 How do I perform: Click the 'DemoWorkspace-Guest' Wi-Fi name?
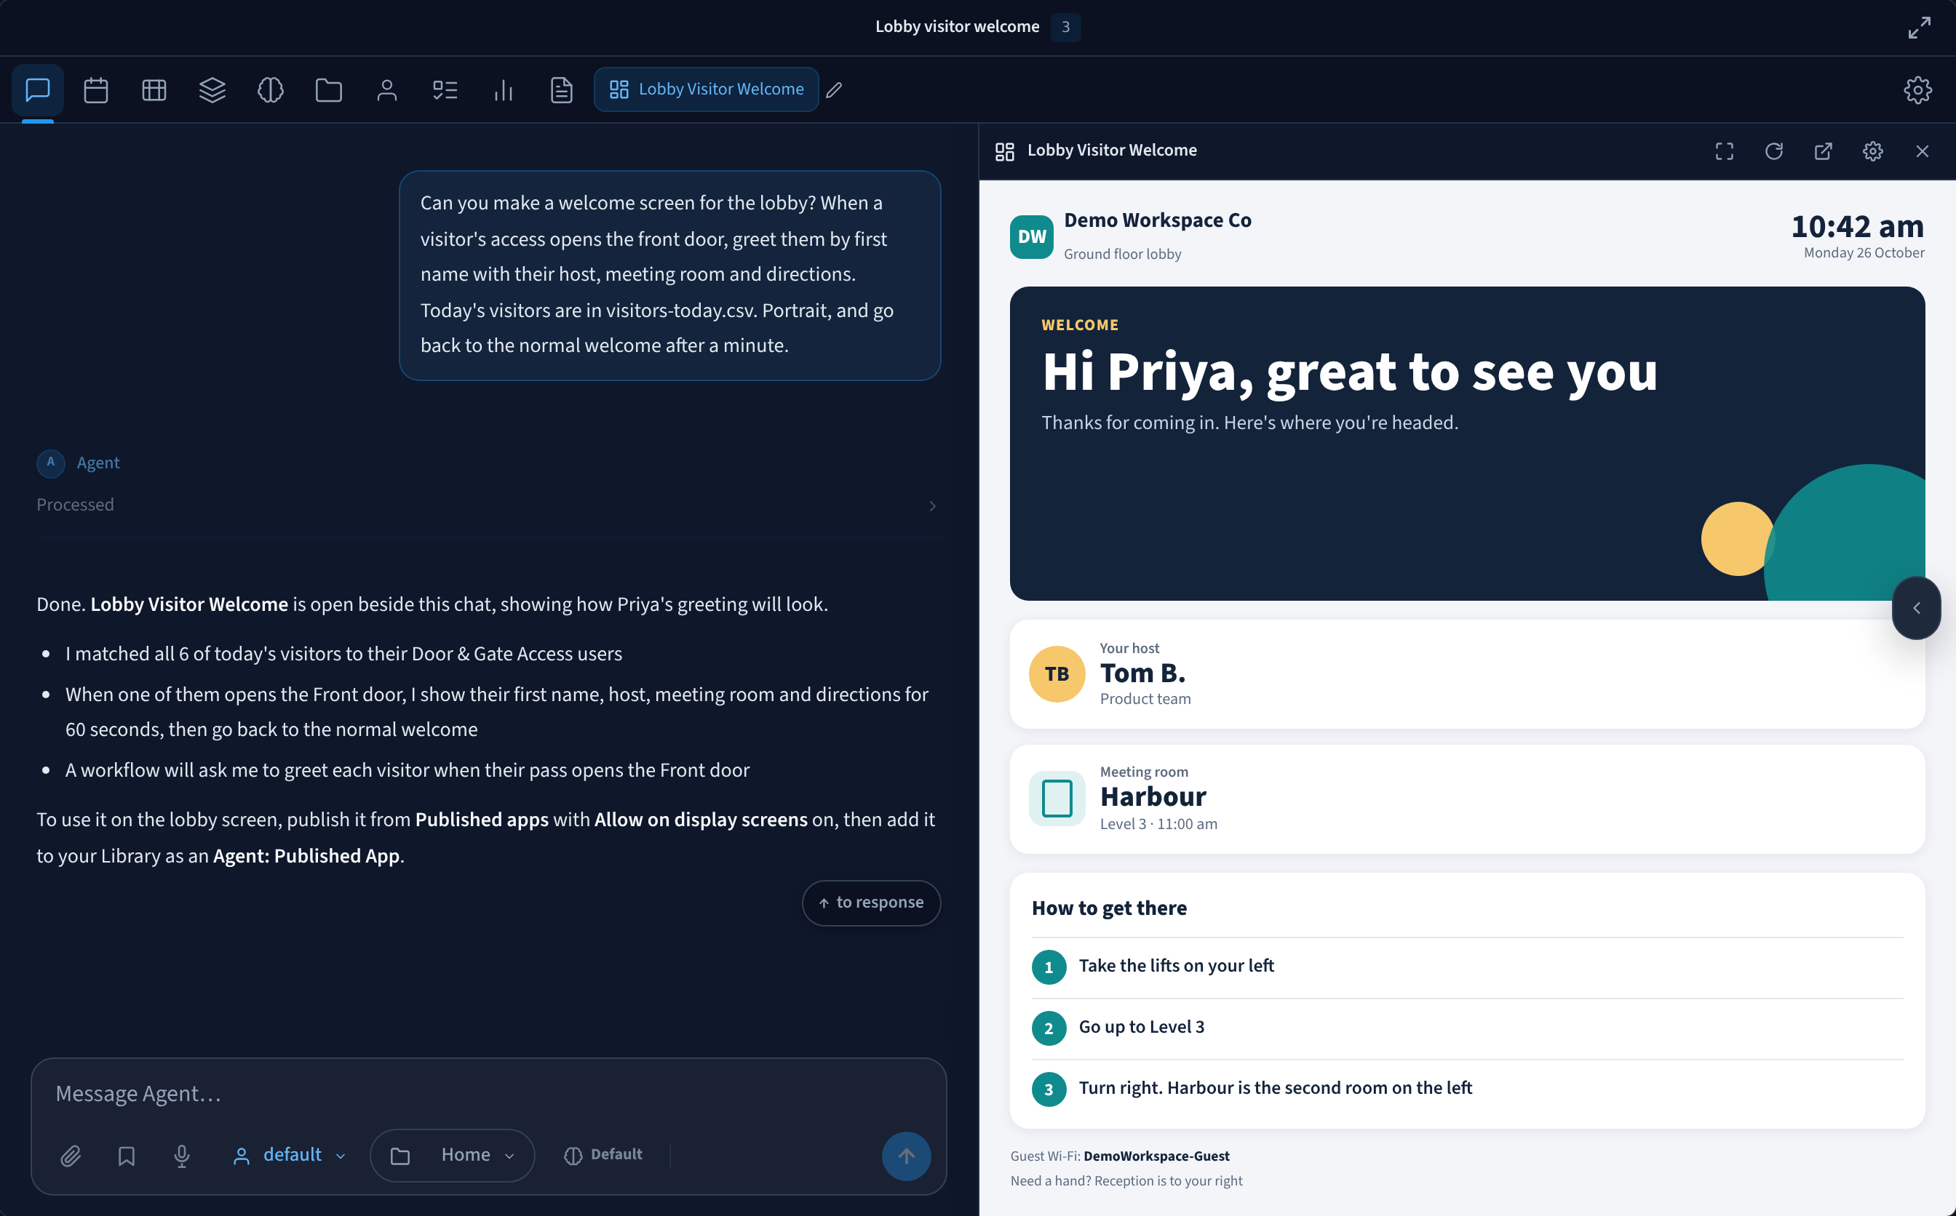(x=1156, y=1156)
